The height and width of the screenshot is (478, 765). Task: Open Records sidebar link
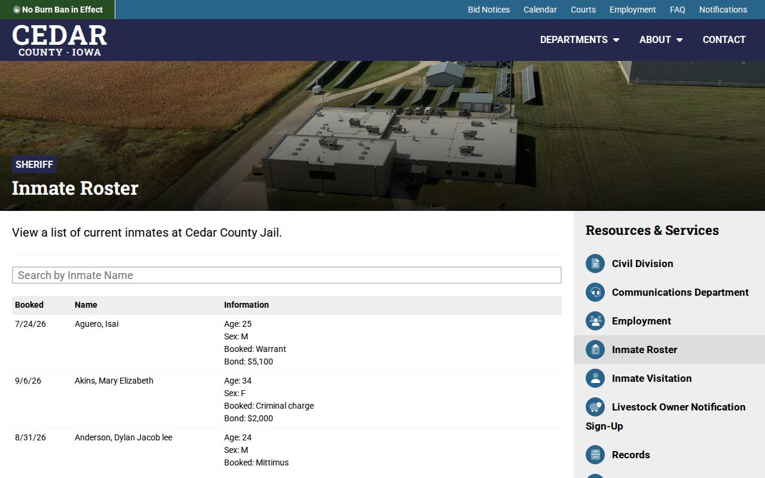click(x=631, y=455)
